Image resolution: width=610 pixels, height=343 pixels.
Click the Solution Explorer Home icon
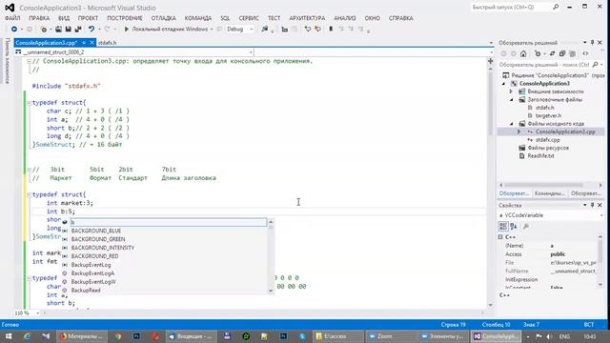523,53
